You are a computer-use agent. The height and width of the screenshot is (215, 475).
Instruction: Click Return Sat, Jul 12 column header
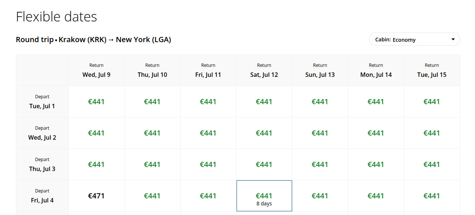click(x=264, y=71)
